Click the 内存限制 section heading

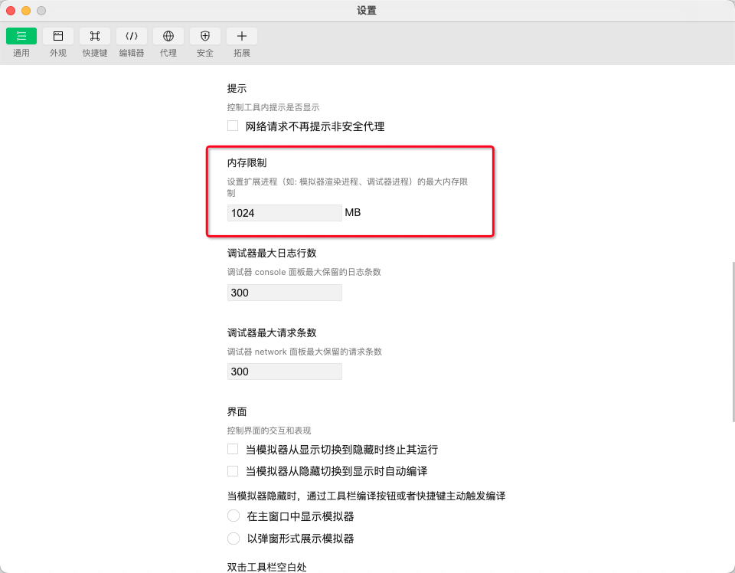pyautogui.click(x=247, y=162)
